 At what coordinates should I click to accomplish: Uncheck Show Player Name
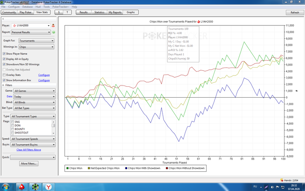click(4, 53)
